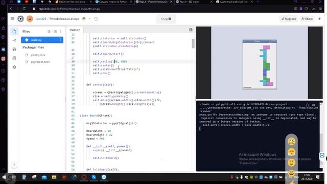Click the Upgrade button

(289, 19)
